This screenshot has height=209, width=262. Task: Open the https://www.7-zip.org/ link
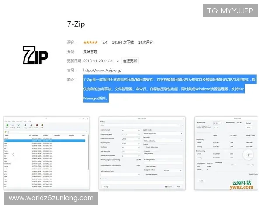tap(103, 71)
